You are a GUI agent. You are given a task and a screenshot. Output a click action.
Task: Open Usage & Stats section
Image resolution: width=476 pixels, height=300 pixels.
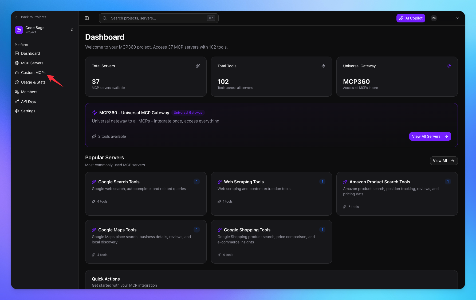click(33, 82)
